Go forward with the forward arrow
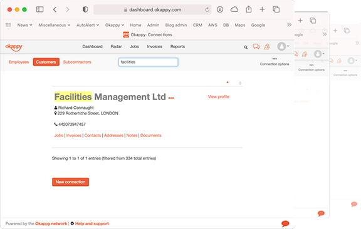 [x=67, y=9]
